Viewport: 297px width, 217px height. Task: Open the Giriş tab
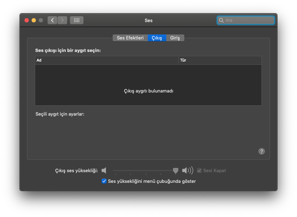click(x=175, y=38)
